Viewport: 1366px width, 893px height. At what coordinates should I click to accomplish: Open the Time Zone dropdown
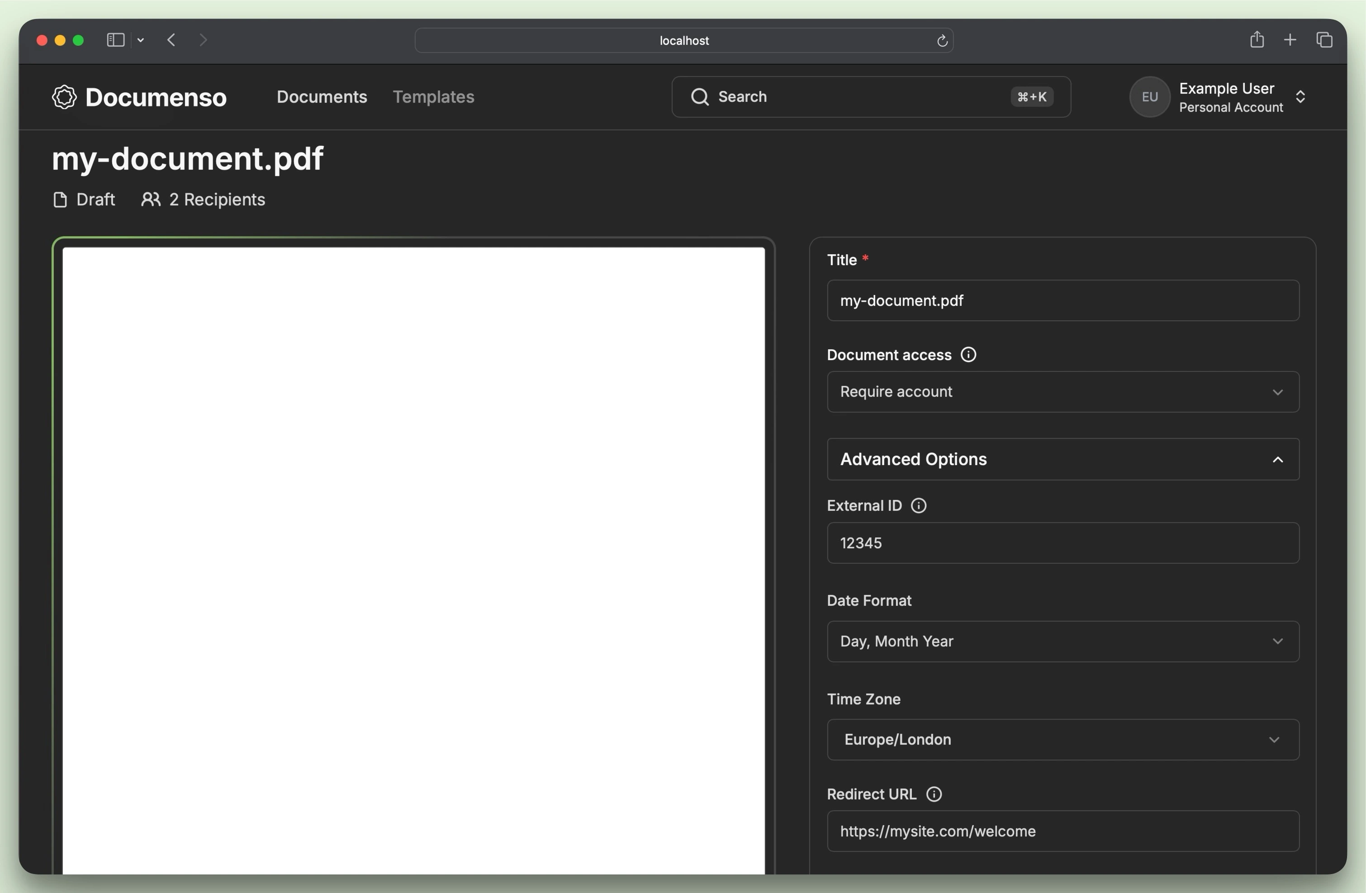tap(1062, 740)
